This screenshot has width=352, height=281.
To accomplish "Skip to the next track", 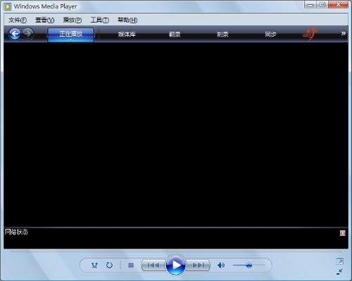I will (198, 266).
